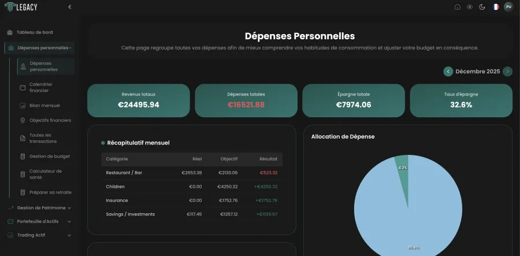
Task: Click the Trading Actif chart icon
Action: [10, 235]
